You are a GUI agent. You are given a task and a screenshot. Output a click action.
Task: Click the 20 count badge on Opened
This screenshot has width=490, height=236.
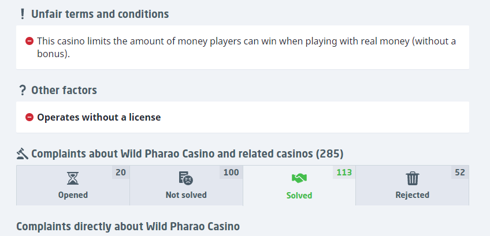[x=120, y=172]
